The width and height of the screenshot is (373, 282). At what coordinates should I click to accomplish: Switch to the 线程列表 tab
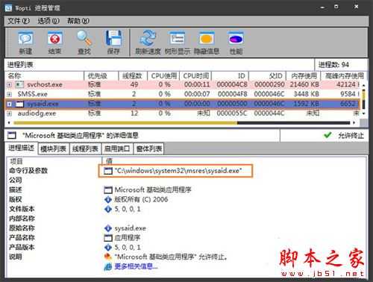coord(85,149)
